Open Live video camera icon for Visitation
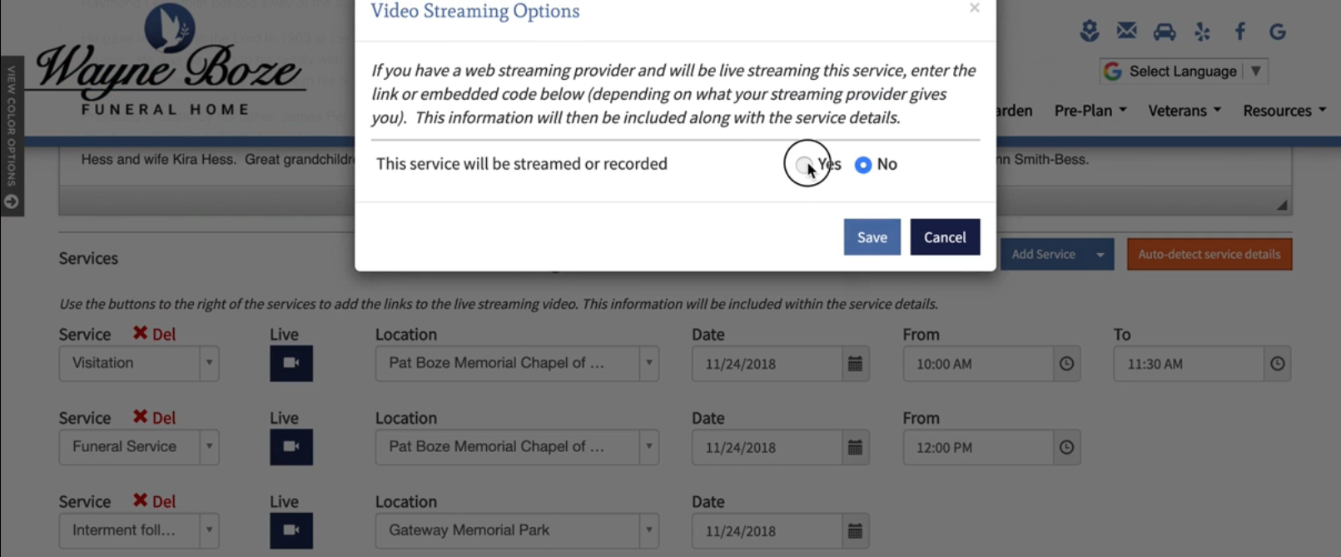1341x557 pixels. point(291,364)
